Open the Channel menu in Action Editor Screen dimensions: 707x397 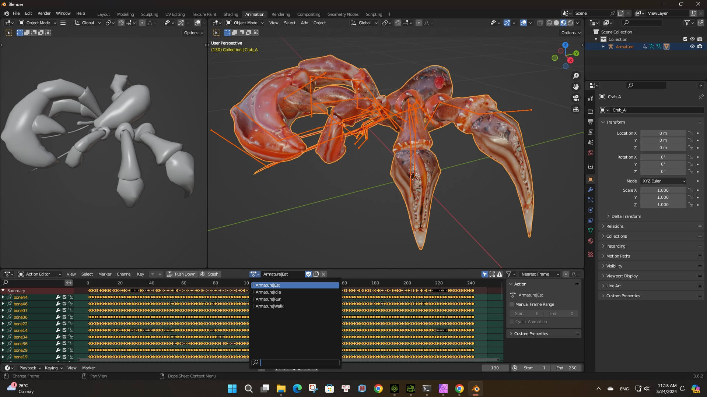tap(124, 274)
